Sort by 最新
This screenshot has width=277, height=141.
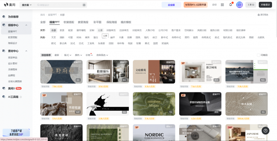(x=57, y=55)
